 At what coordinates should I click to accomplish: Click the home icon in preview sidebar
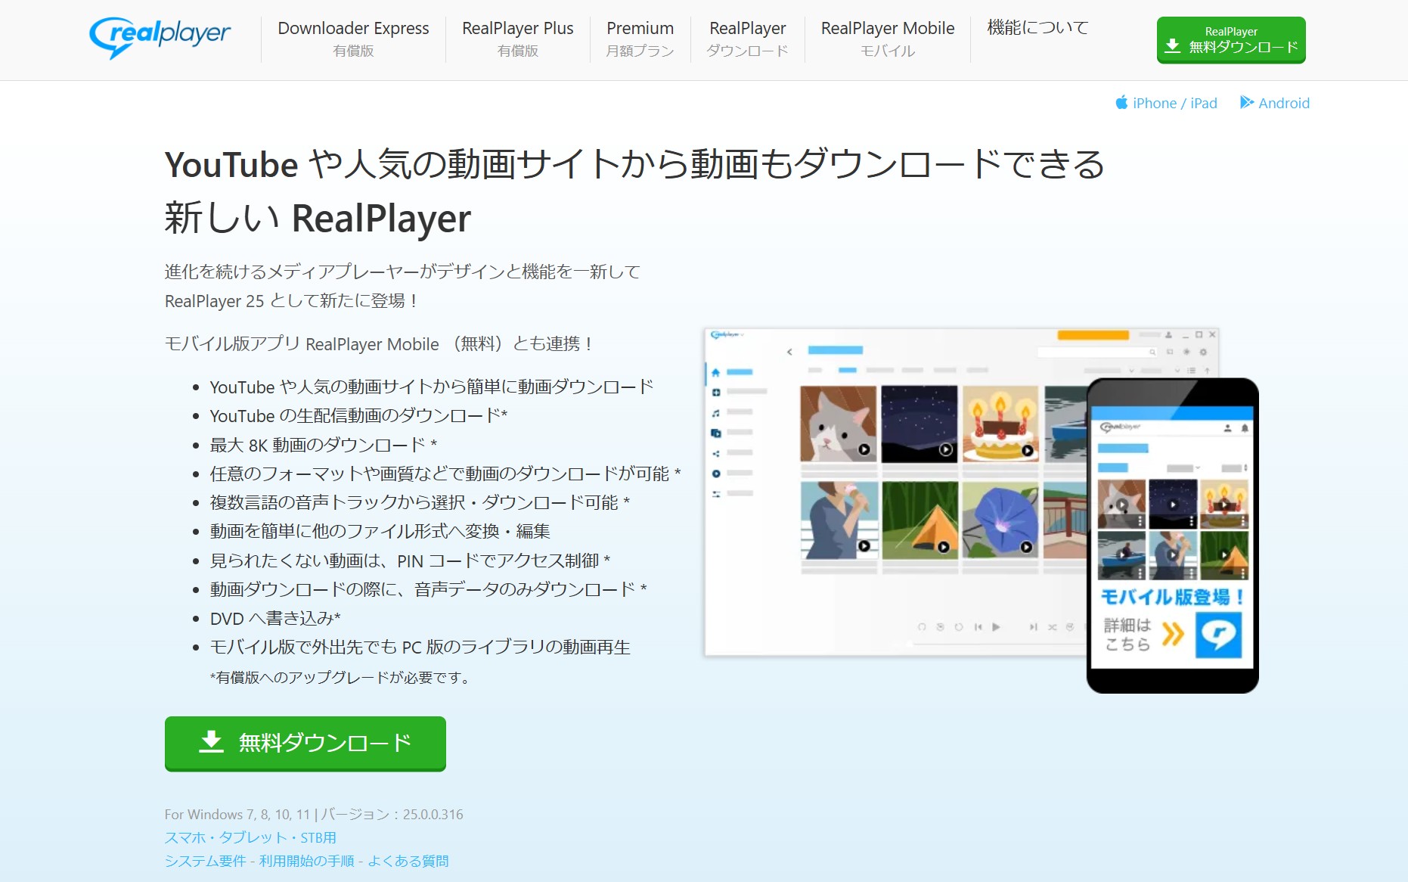tap(715, 372)
